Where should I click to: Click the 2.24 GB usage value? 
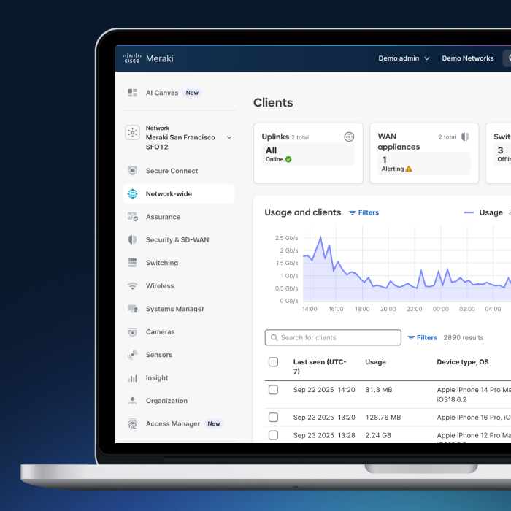pyautogui.click(x=378, y=435)
